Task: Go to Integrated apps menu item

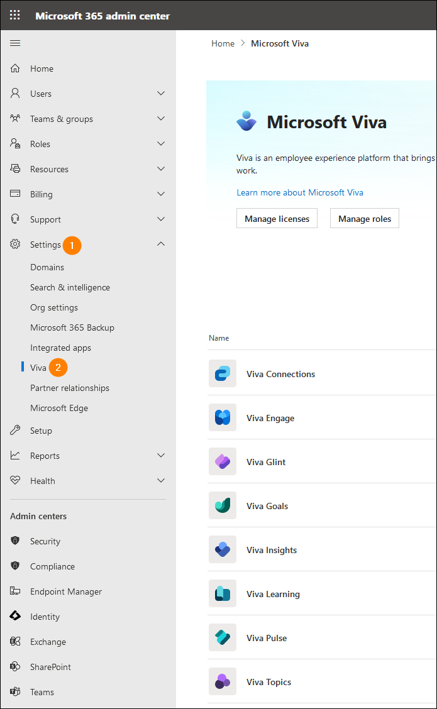Action: [60, 348]
